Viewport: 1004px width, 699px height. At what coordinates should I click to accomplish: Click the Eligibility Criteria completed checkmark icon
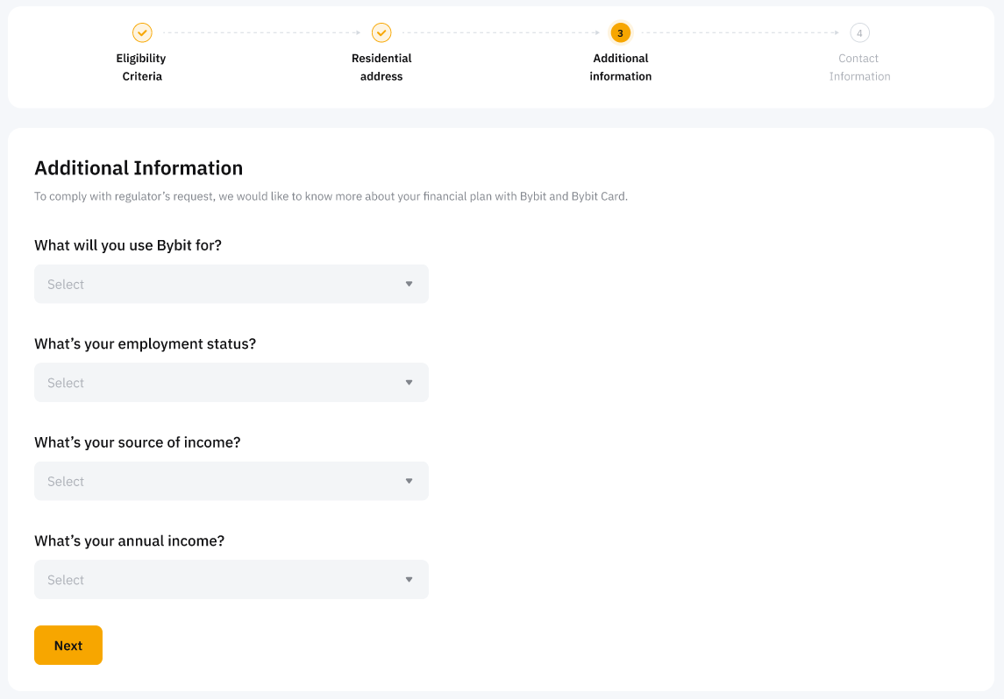click(142, 32)
